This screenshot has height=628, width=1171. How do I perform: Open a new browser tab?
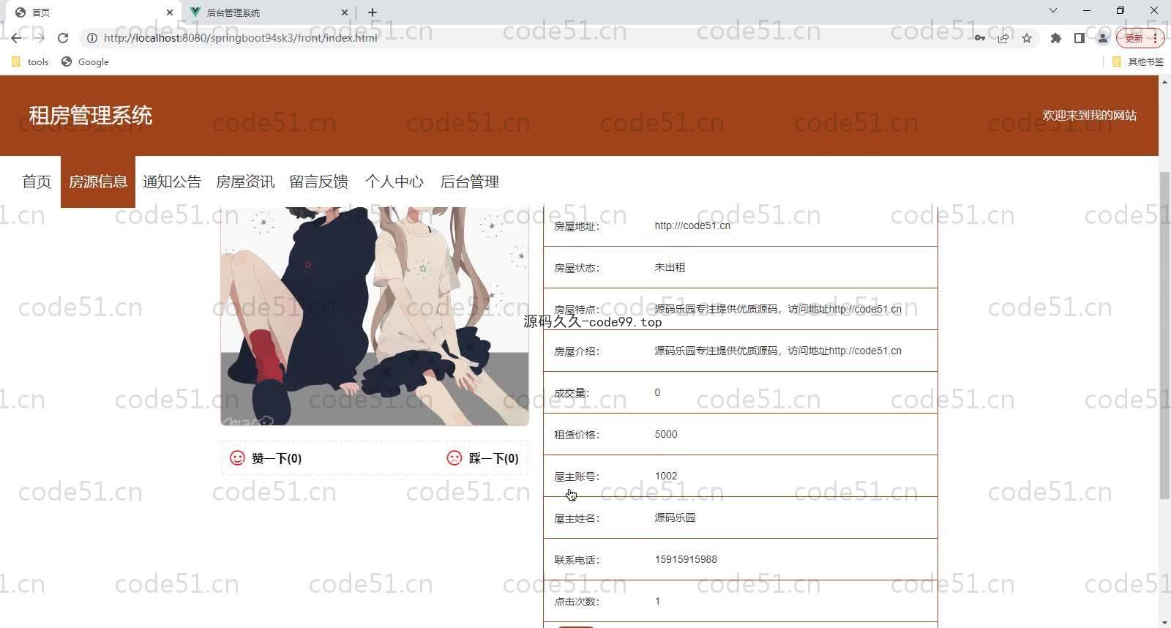point(373,12)
